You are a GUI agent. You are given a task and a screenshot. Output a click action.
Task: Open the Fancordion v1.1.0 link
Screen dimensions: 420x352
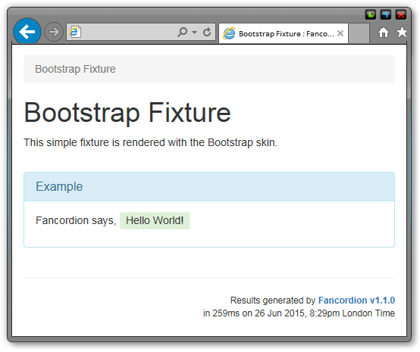click(x=356, y=300)
